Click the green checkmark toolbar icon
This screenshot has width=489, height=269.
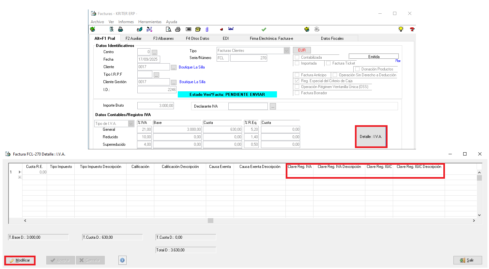[x=264, y=29]
